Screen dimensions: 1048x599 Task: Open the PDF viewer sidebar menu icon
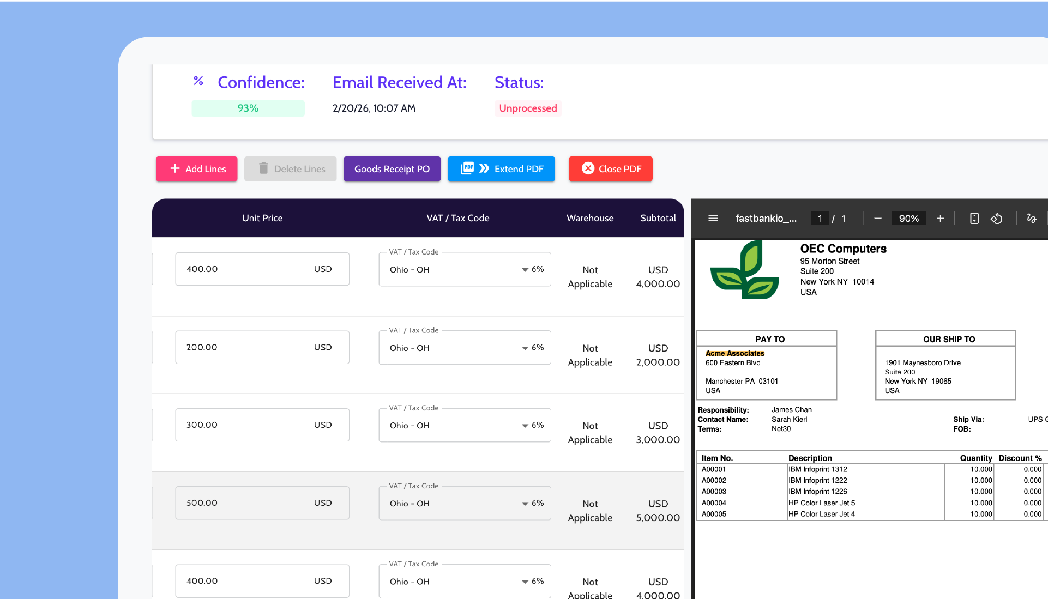pyautogui.click(x=713, y=219)
